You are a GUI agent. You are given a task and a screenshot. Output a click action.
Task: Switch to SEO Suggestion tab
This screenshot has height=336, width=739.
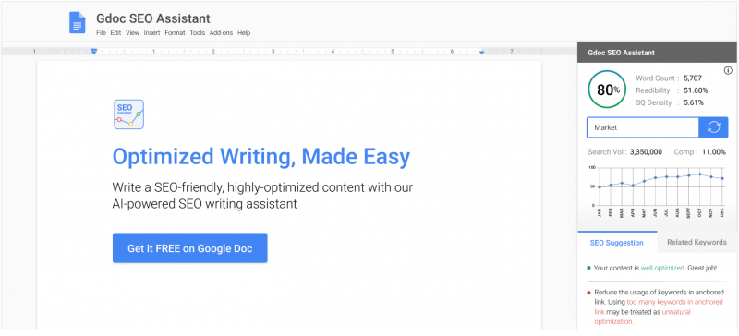pyautogui.click(x=616, y=243)
